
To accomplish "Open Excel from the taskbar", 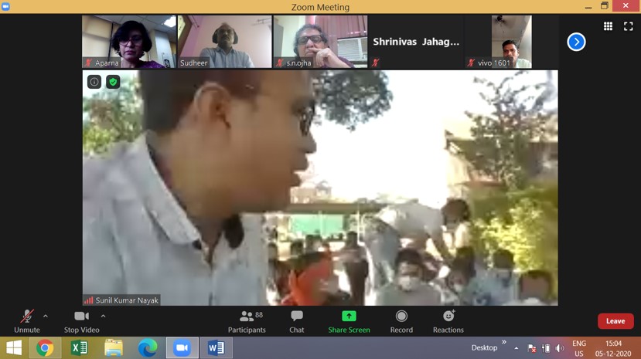I will click(x=79, y=348).
